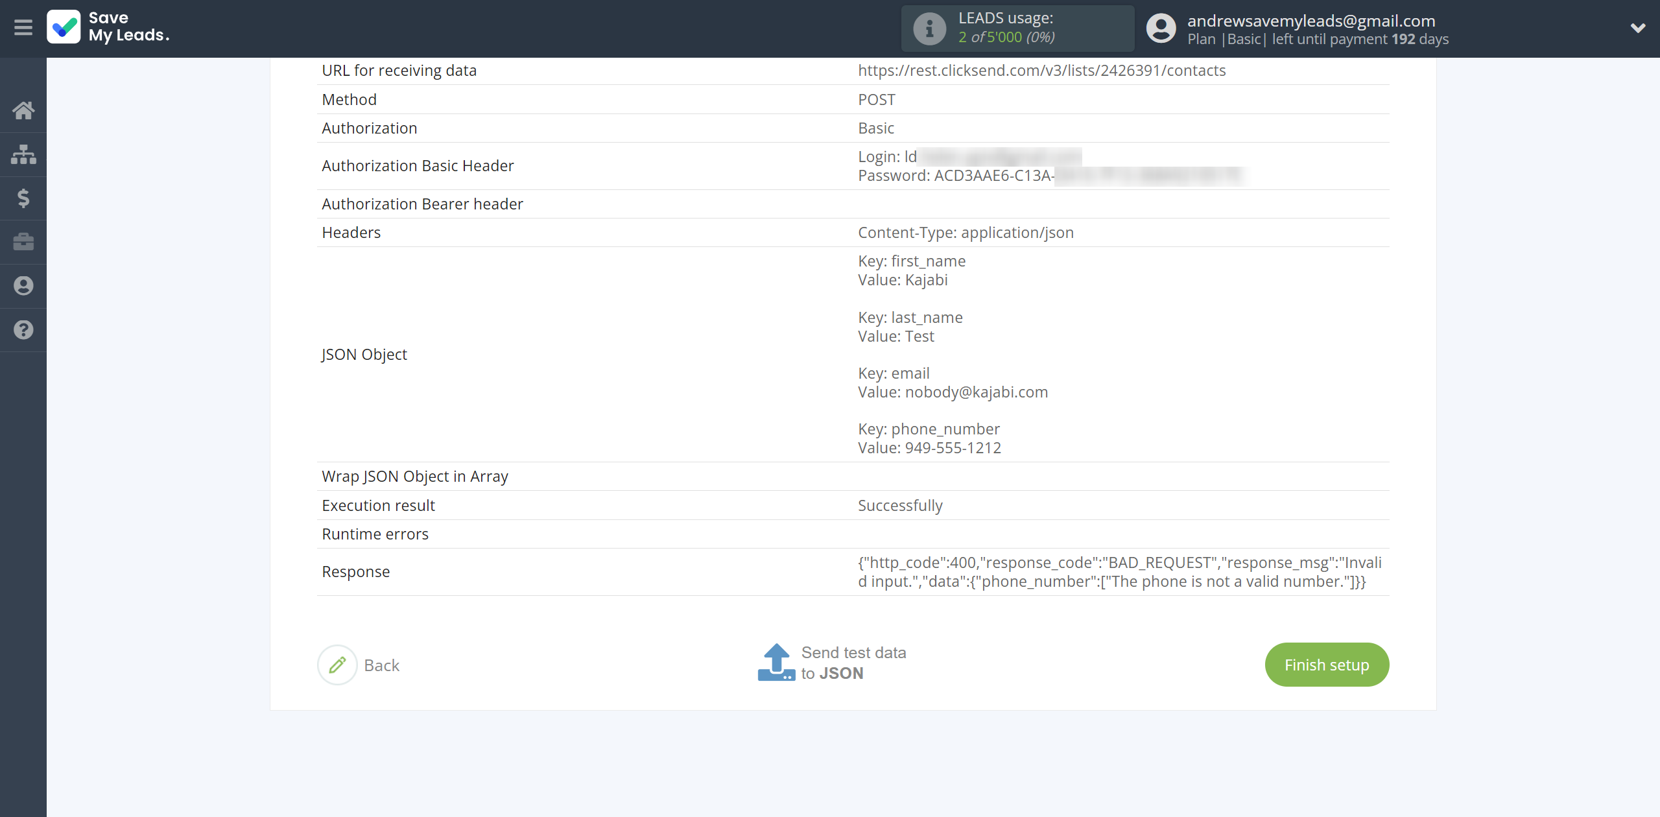Image resolution: width=1660 pixels, height=817 pixels.
Task: Click the Finish setup button
Action: click(1327, 665)
